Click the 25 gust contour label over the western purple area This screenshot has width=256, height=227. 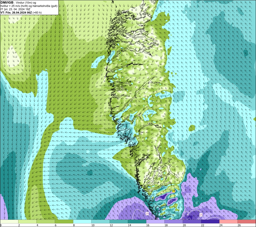tap(147, 213)
